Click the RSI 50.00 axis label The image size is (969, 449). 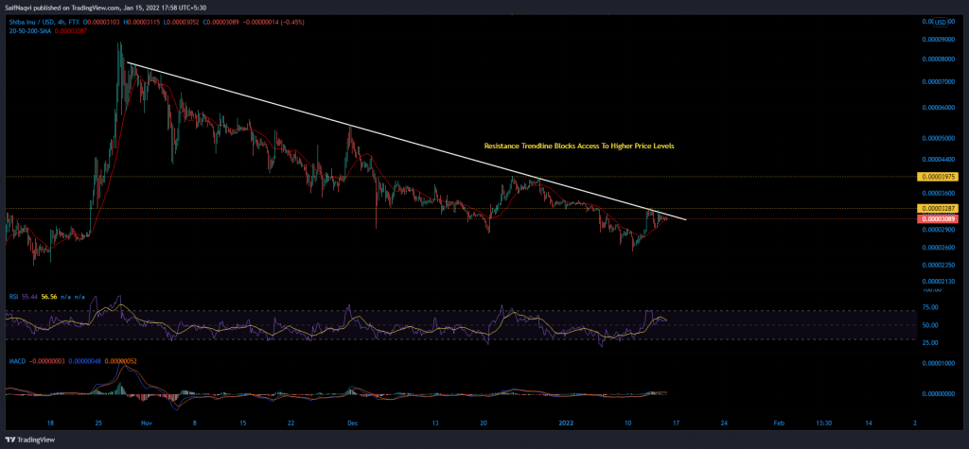(x=930, y=325)
